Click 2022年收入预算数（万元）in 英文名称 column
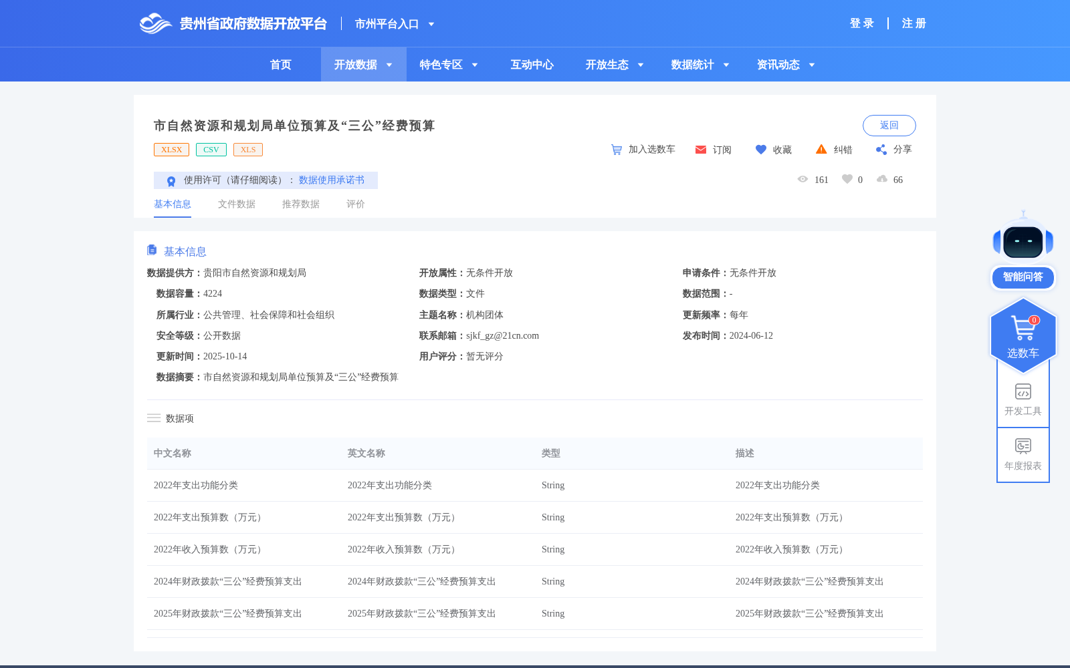Image resolution: width=1070 pixels, height=668 pixels. pyautogui.click(x=403, y=550)
